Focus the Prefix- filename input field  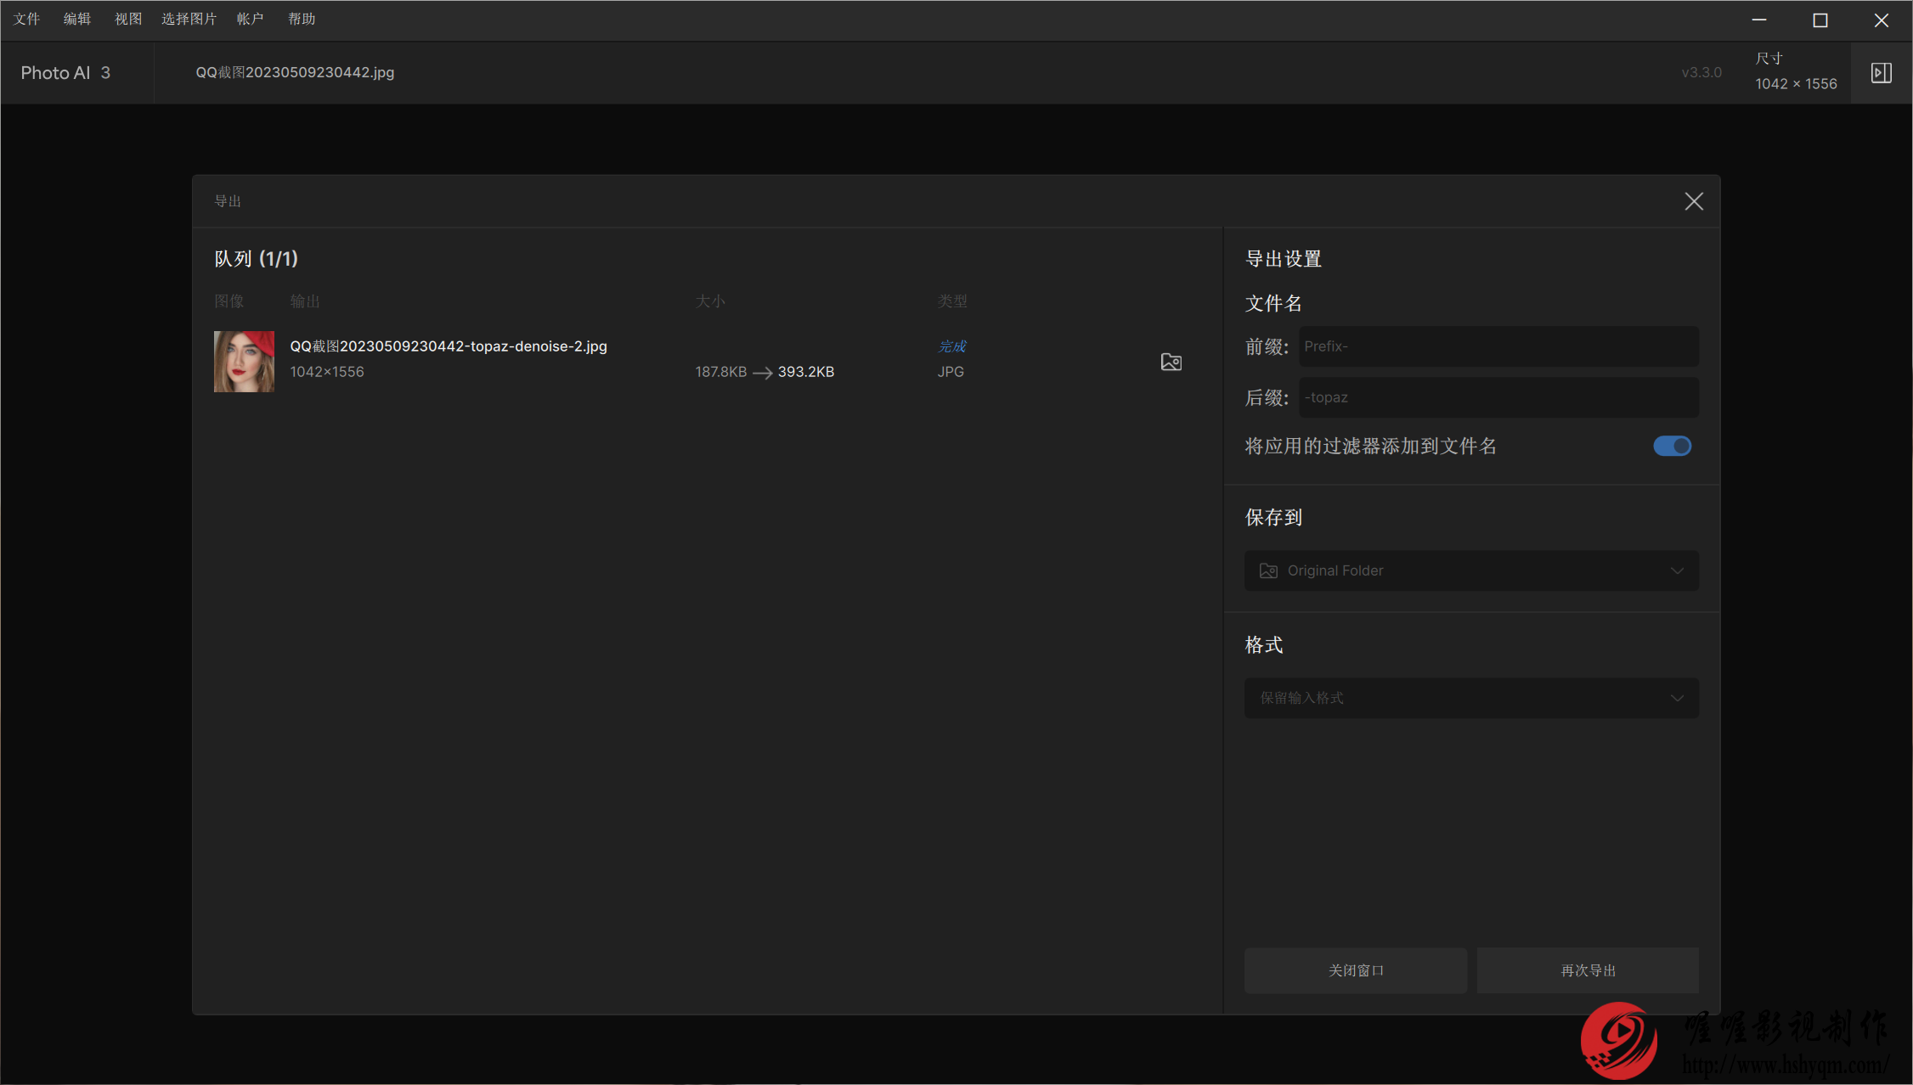click(1498, 346)
